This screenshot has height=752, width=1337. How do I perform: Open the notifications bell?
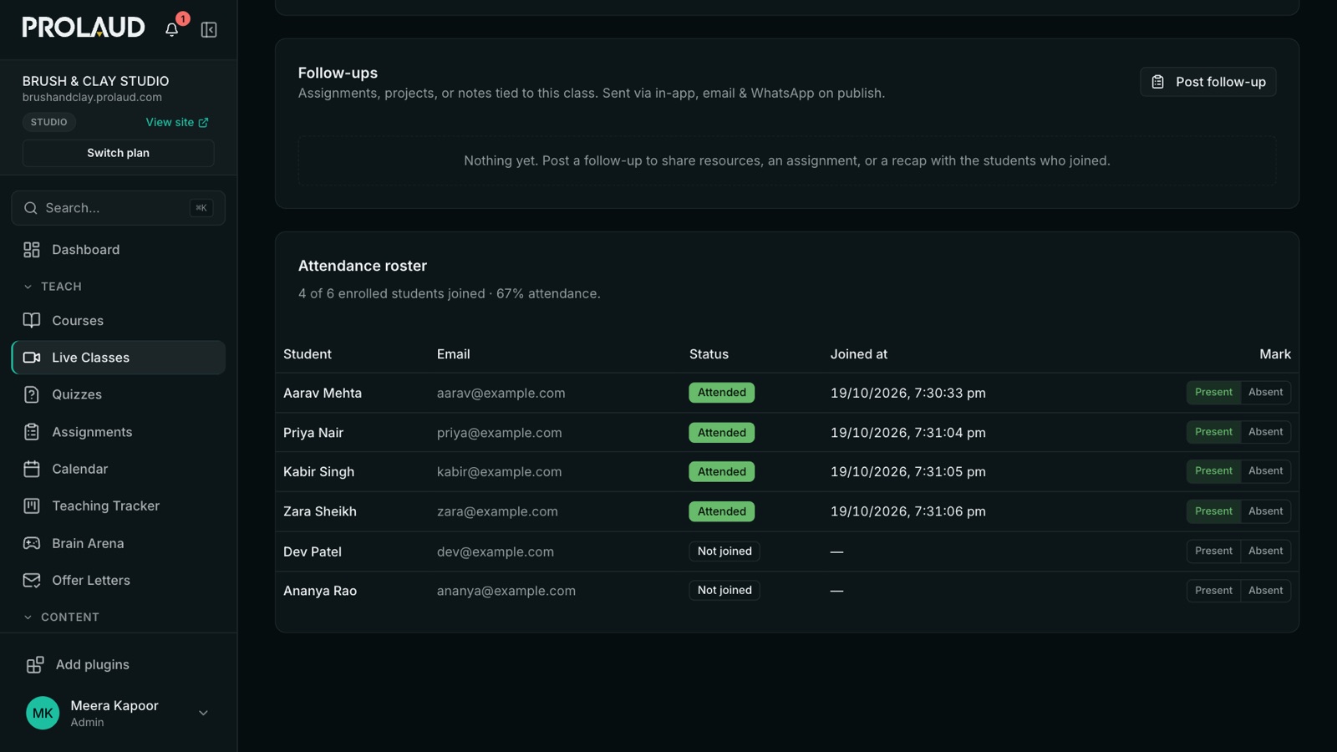172,29
